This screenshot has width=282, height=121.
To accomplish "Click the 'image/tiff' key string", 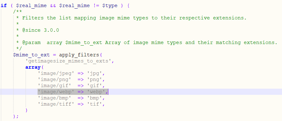I will [56, 104].
